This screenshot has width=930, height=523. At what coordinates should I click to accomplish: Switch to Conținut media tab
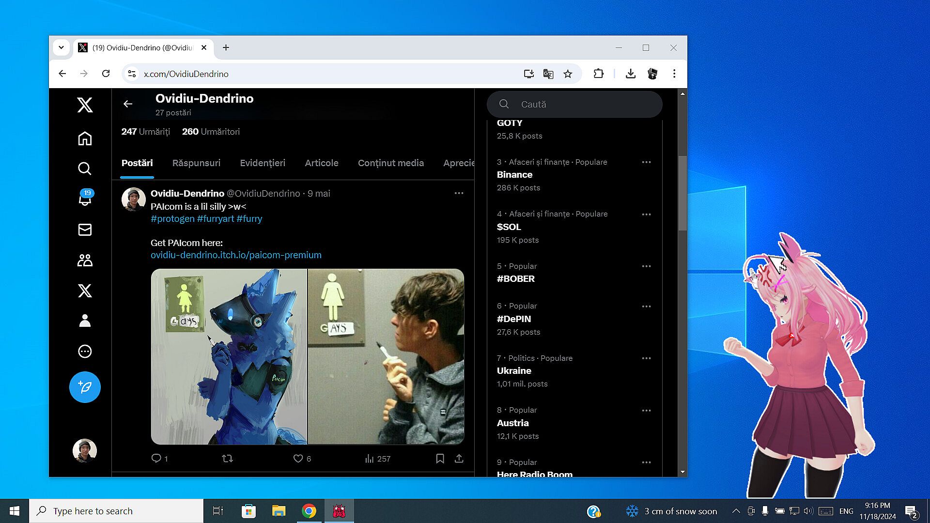[390, 163]
